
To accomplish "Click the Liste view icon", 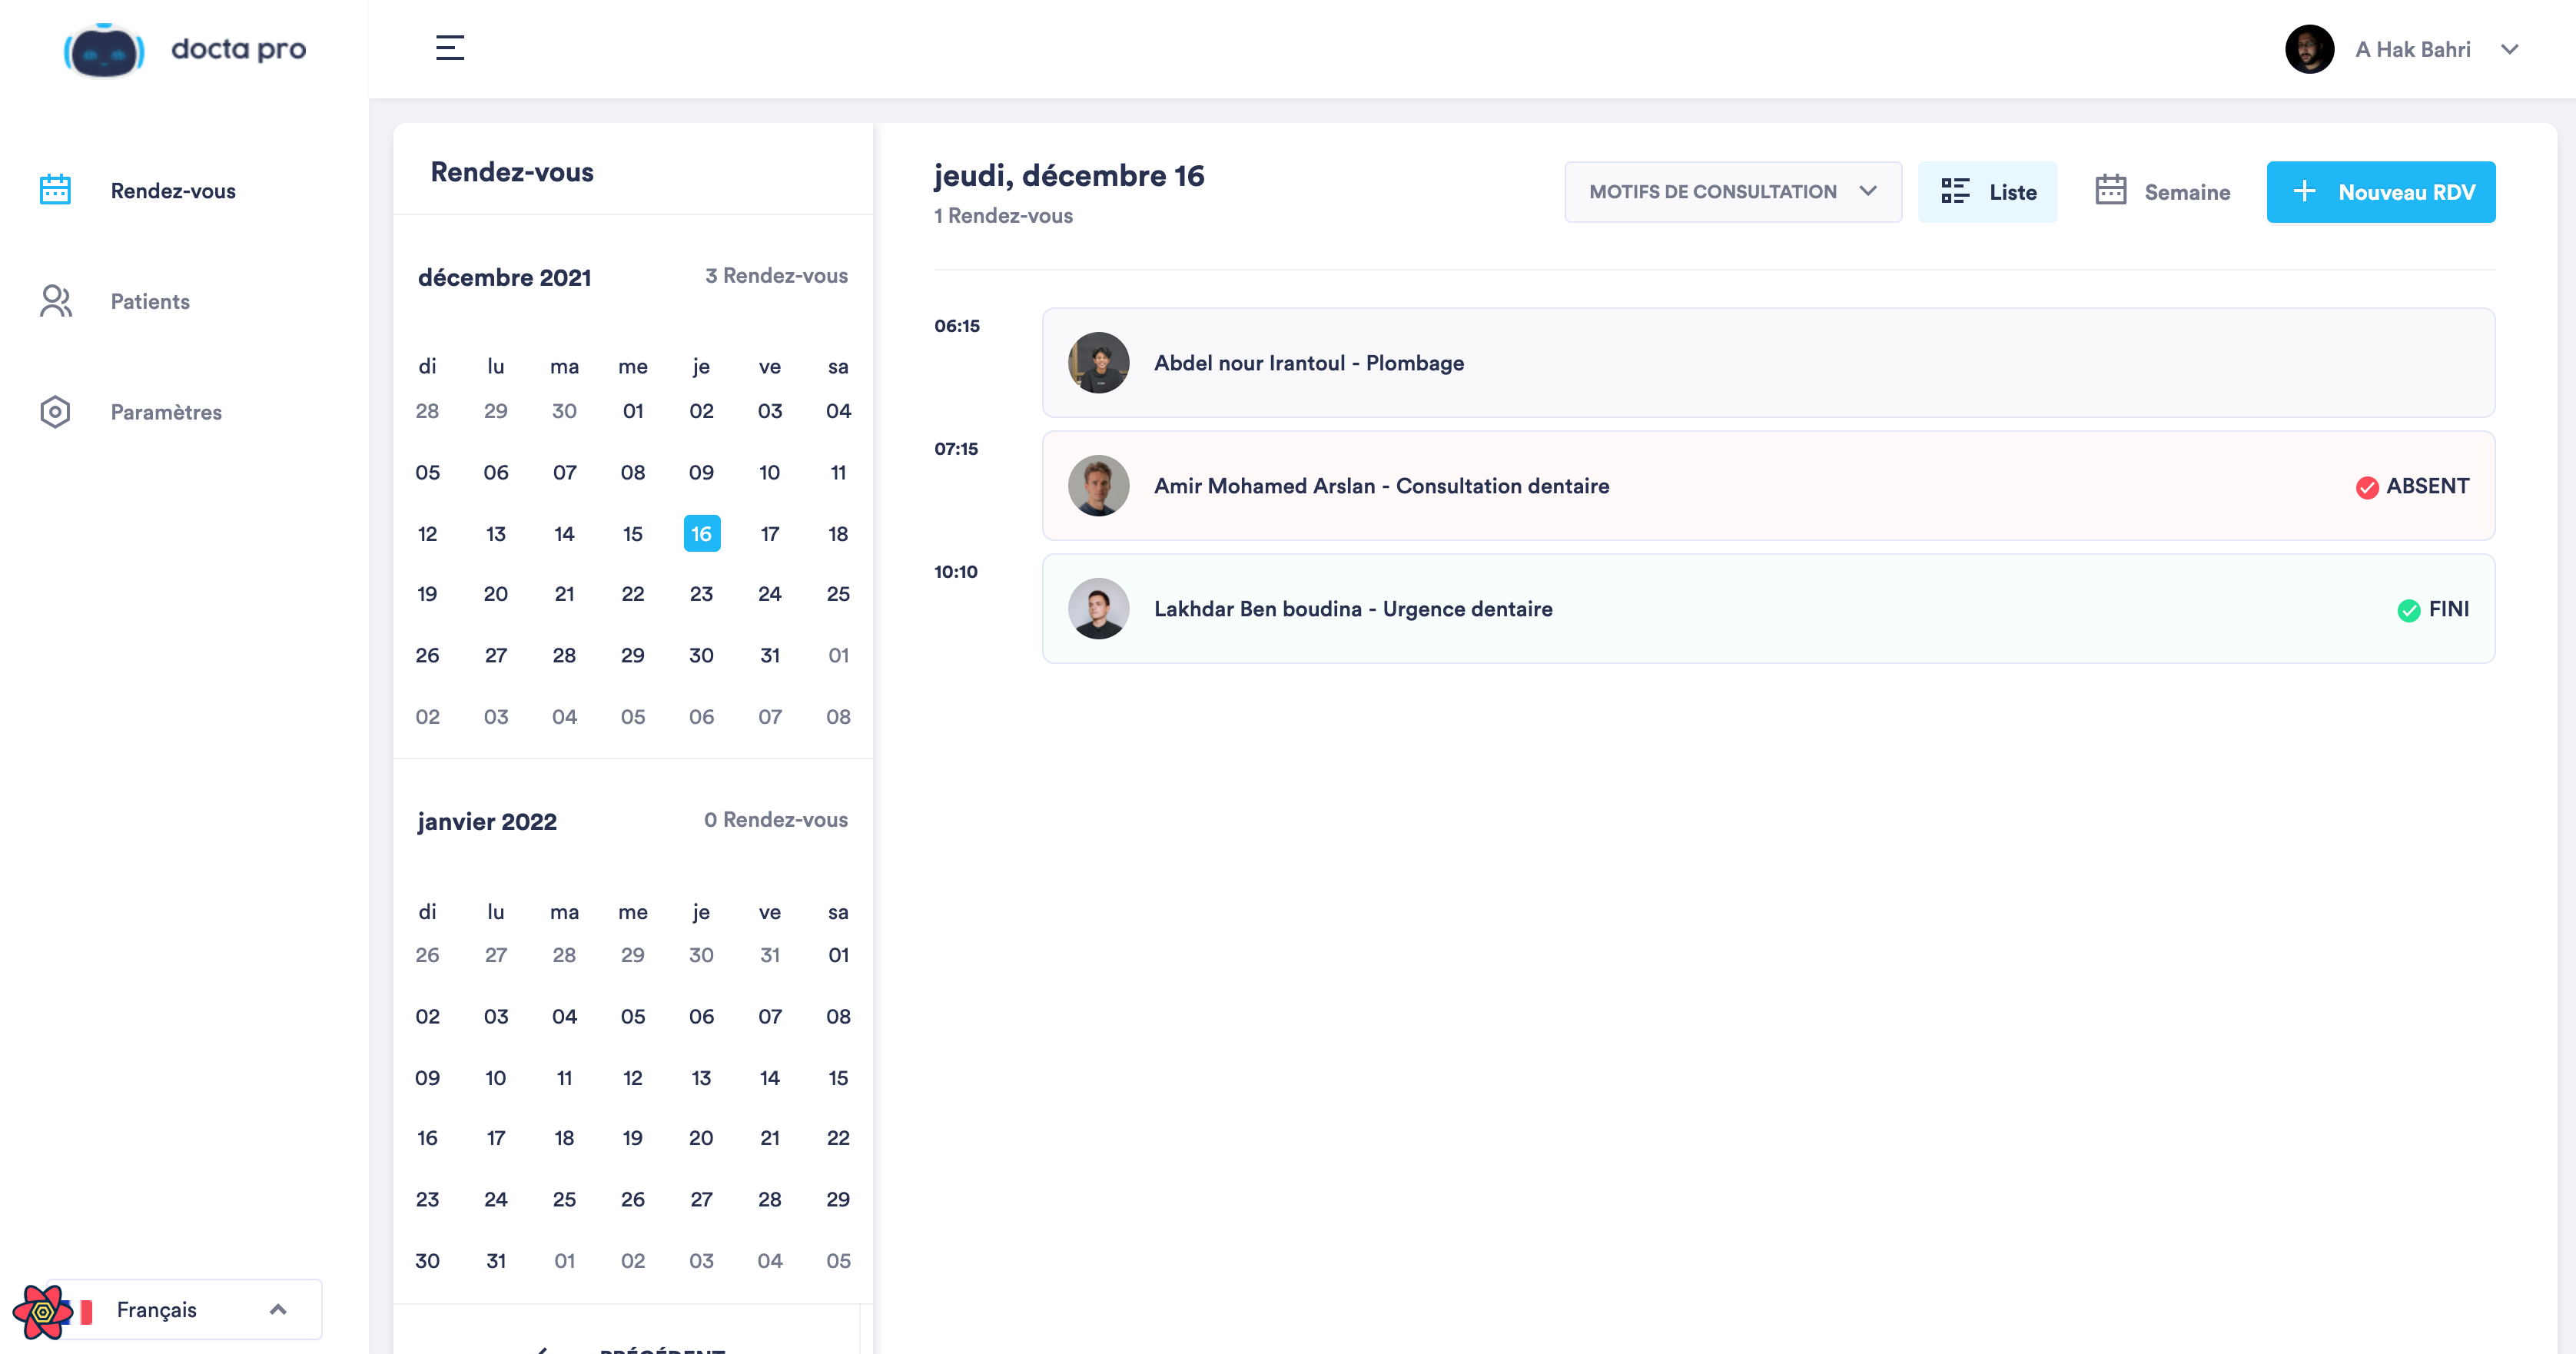I will (1955, 191).
